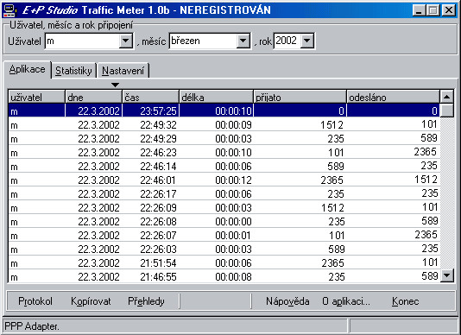The image size is (461, 335).
Task: Open the Uživatel dropdown
Action: tap(126, 41)
